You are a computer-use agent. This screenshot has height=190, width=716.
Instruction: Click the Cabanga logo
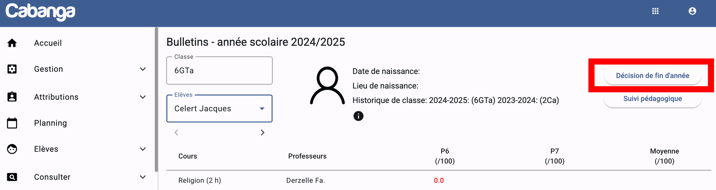40,12
